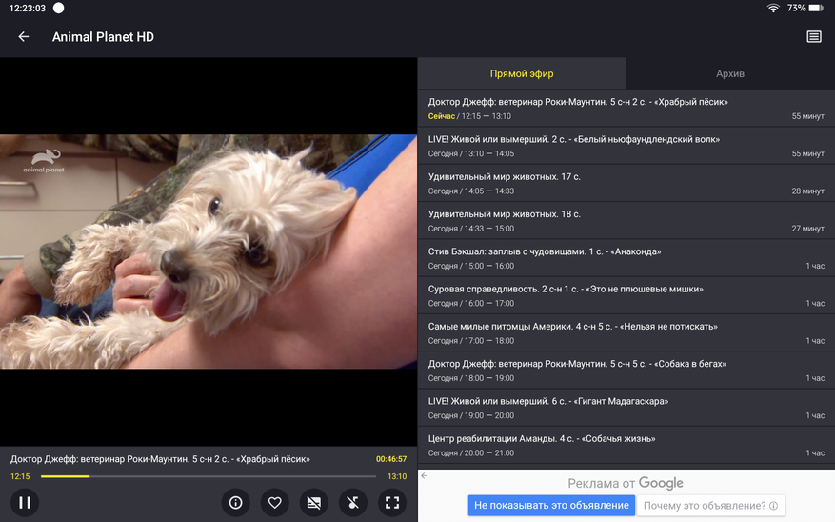Check Wi-Fi icon in status bar
835x522 pixels.
(772, 8)
